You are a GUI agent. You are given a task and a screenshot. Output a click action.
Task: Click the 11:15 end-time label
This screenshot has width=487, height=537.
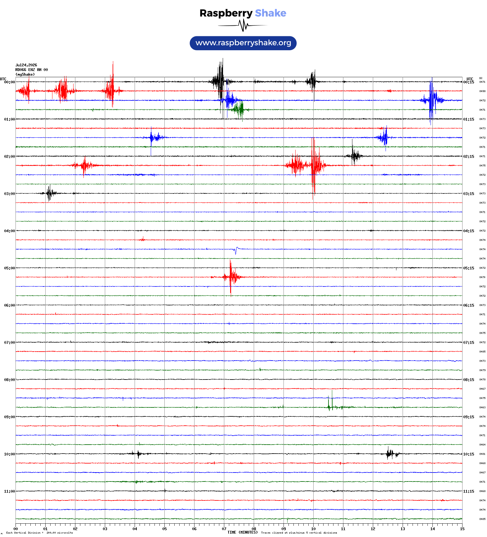469,491
